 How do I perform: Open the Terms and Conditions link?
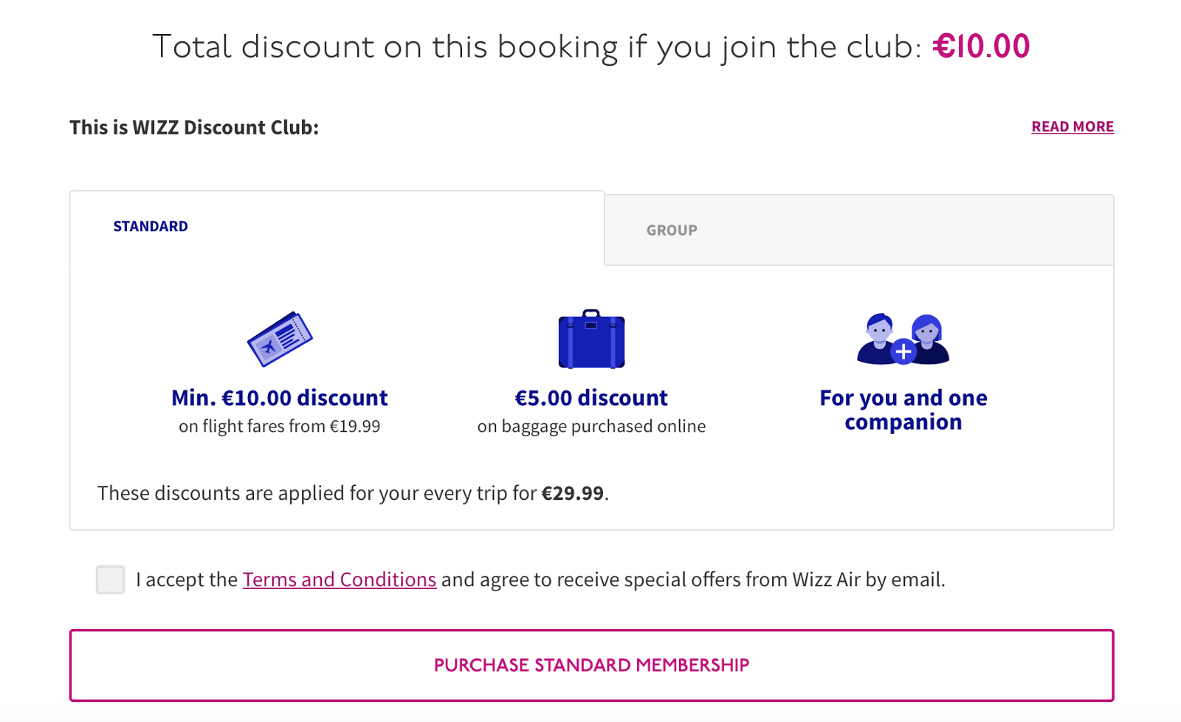(340, 580)
